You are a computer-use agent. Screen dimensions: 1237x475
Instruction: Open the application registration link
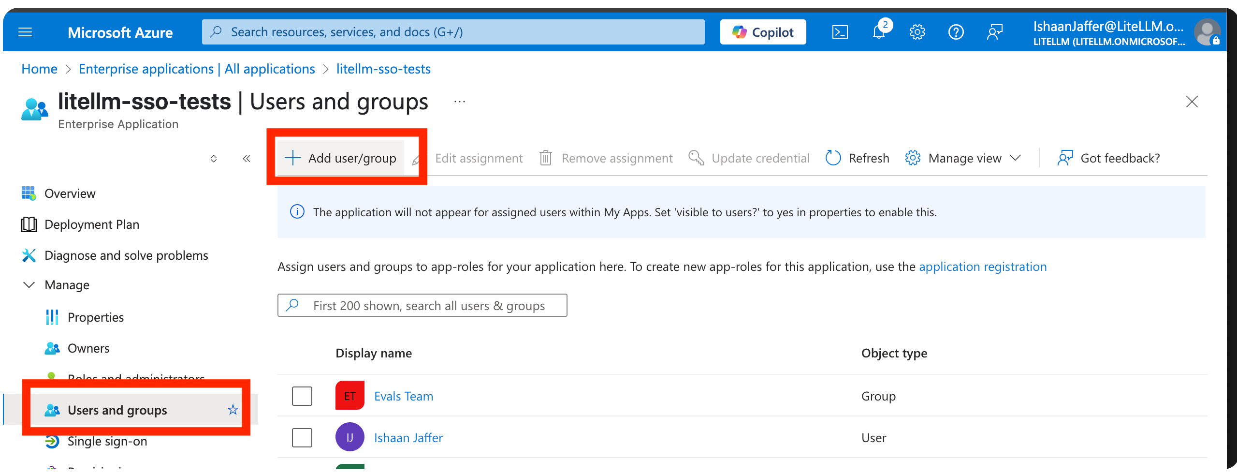(x=982, y=267)
